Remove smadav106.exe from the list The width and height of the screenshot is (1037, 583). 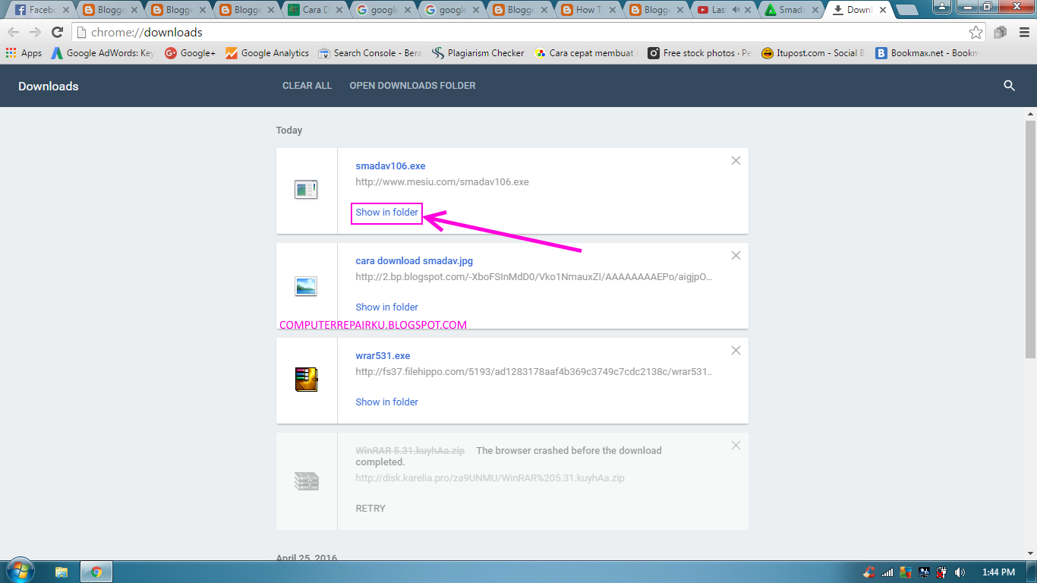coord(736,161)
